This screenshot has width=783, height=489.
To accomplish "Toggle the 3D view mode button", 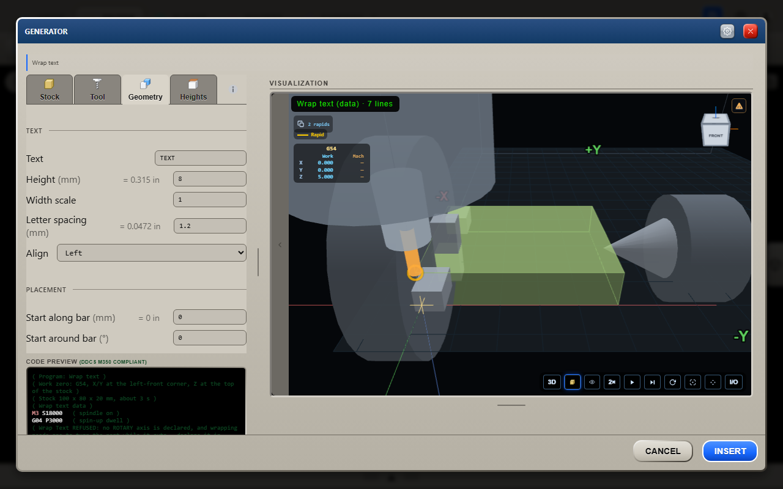I will pos(552,382).
